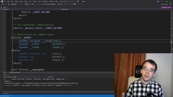This screenshot has height=97, width=173.
Task: Collapse the #ifdef _WIN64 block
Action: coord(12,38)
